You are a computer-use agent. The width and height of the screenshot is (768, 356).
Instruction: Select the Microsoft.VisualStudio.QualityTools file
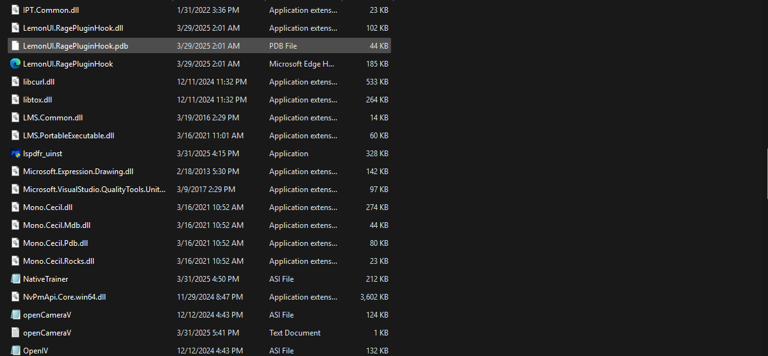[x=94, y=190]
